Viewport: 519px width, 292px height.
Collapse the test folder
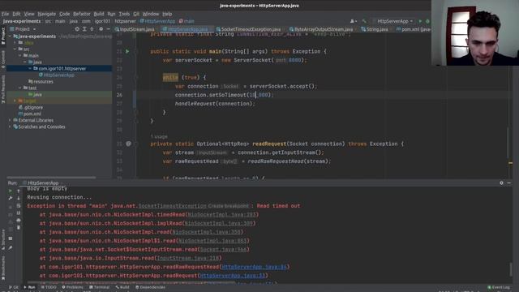coord(19,88)
